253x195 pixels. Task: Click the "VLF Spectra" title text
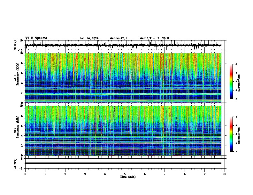pyautogui.click(x=36, y=38)
